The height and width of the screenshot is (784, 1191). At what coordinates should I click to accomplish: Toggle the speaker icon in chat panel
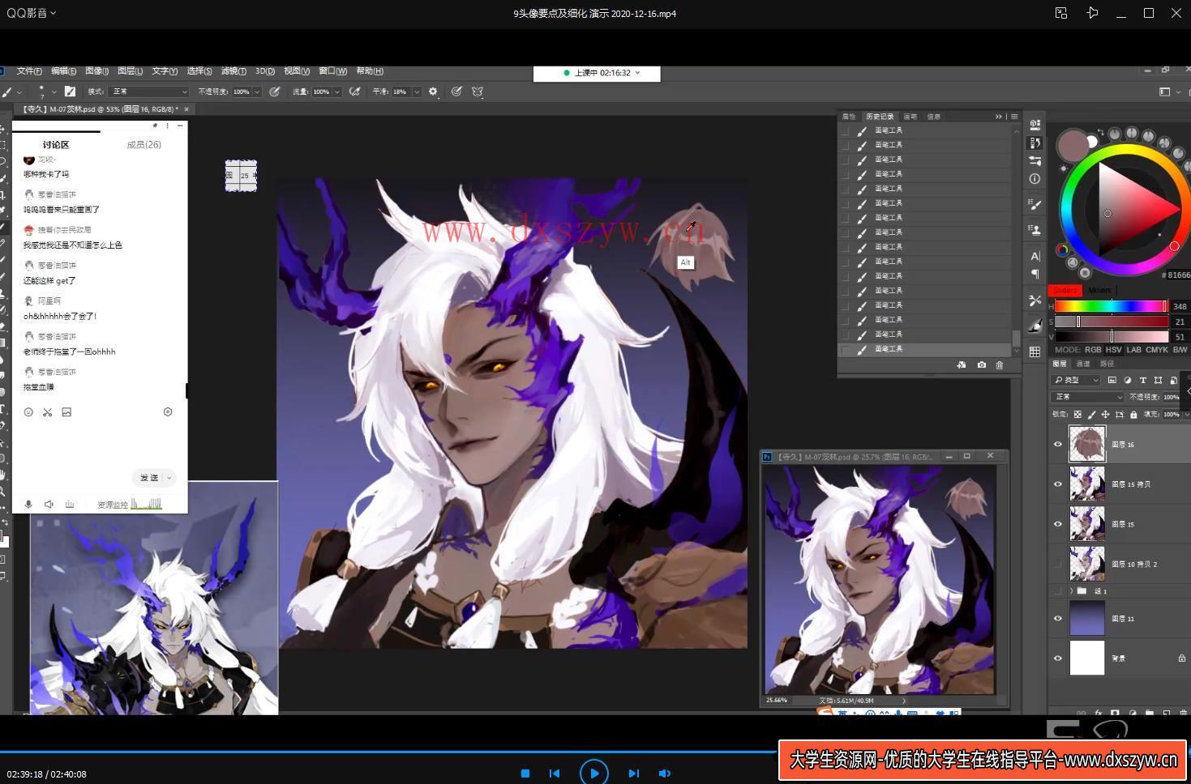coord(49,504)
